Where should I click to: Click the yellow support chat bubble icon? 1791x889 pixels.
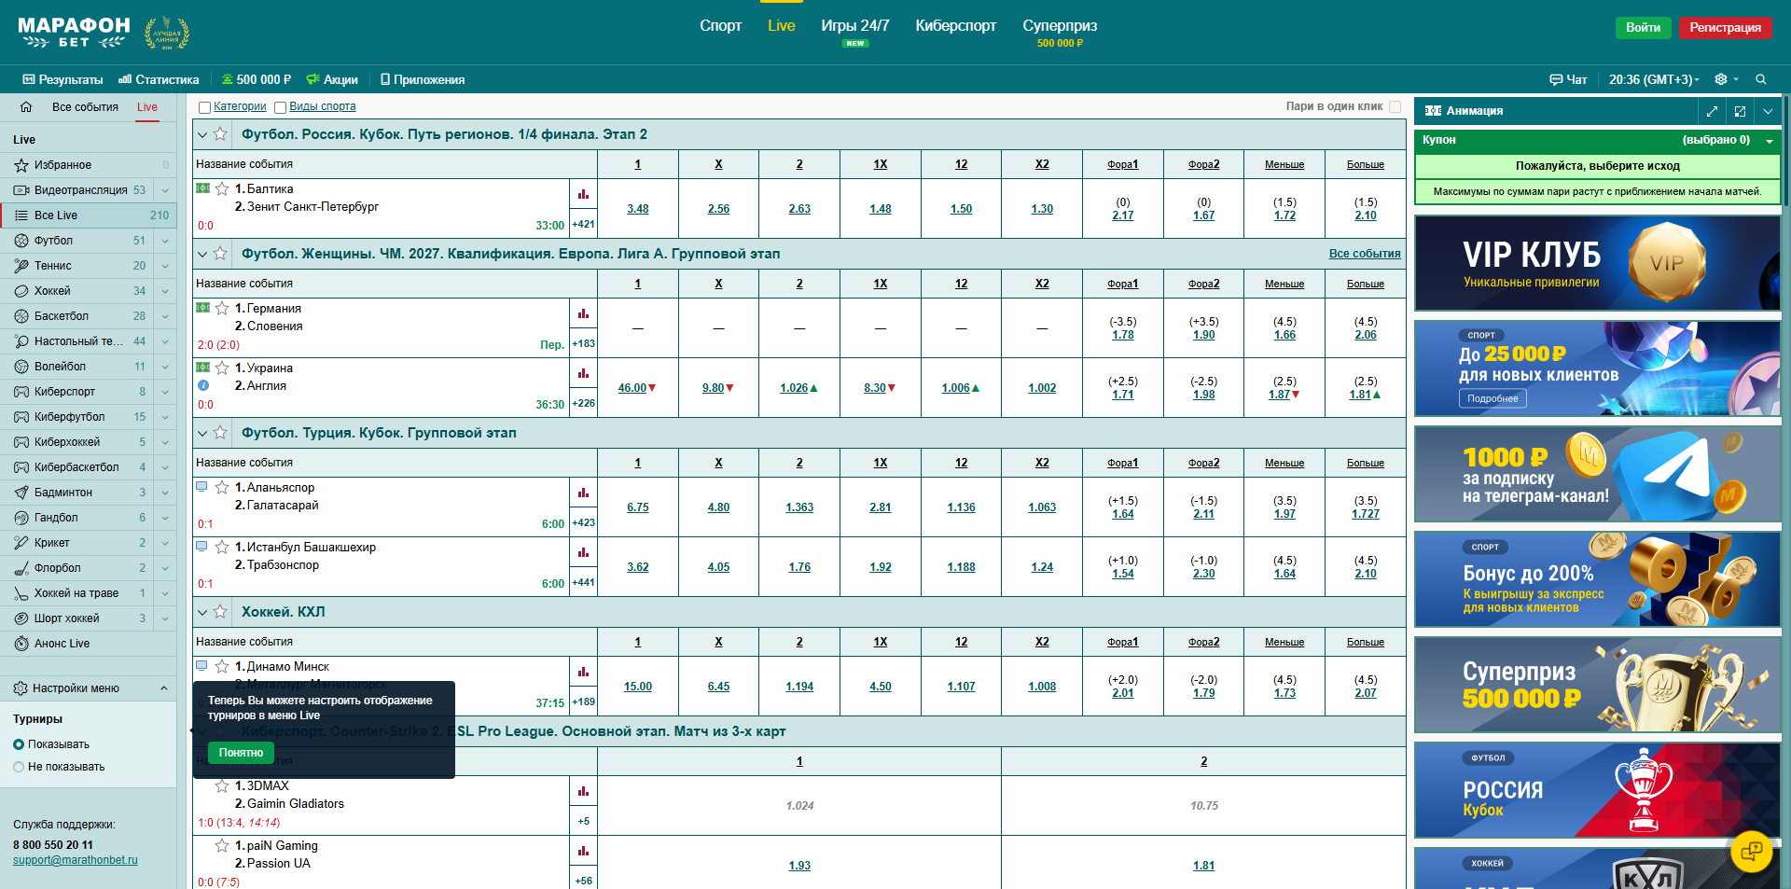tap(1751, 851)
